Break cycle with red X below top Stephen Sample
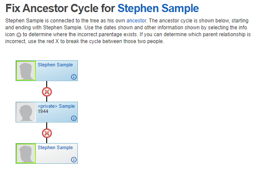 [x=47, y=92]
